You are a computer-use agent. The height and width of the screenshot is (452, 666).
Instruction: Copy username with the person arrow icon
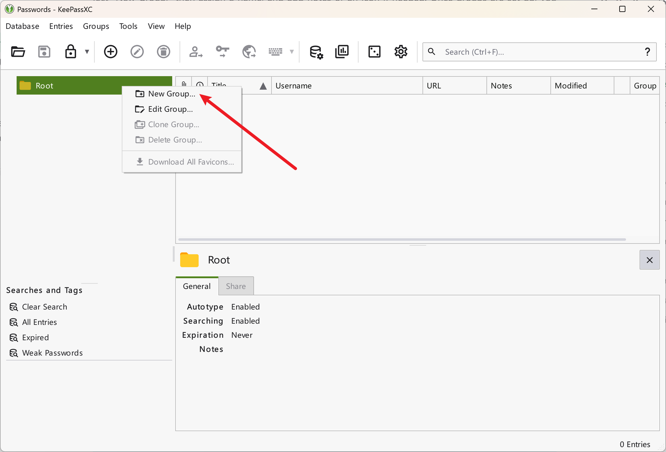coord(196,52)
